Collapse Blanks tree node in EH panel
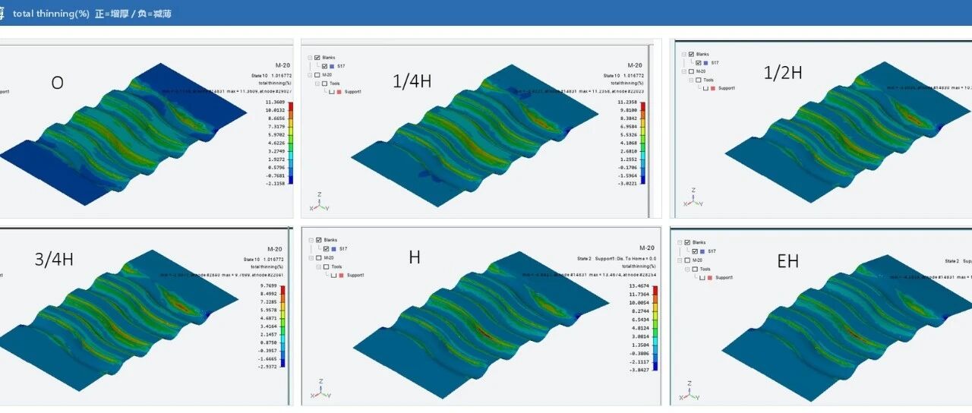The width and height of the screenshot is (972, 413). [680, 243]
